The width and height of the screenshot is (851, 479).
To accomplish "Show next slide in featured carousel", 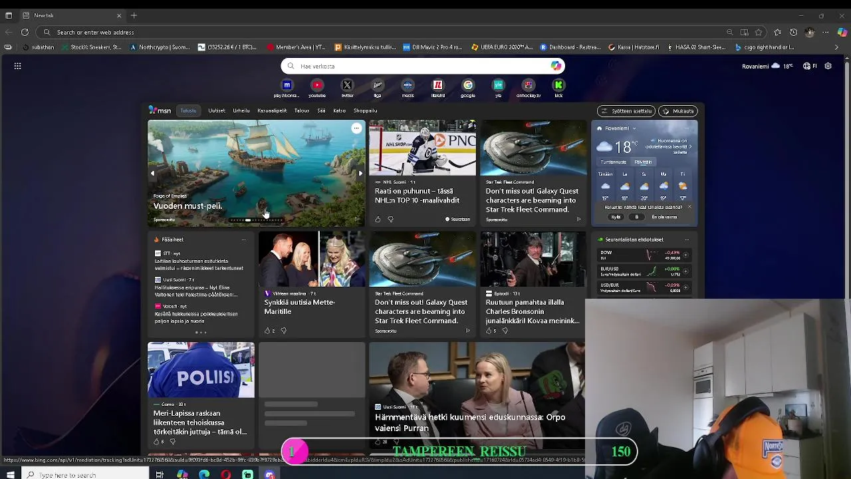I will click(x=360, y=174).
